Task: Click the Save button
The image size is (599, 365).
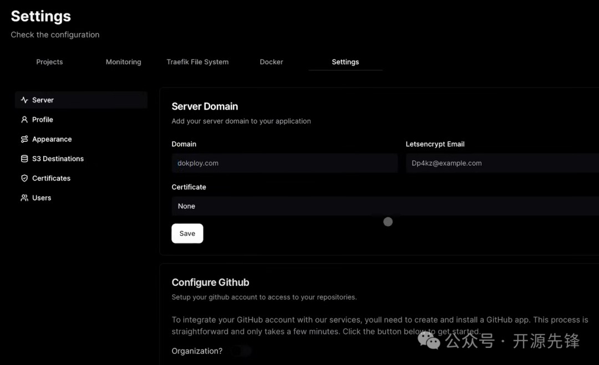Action: point(187,233)
